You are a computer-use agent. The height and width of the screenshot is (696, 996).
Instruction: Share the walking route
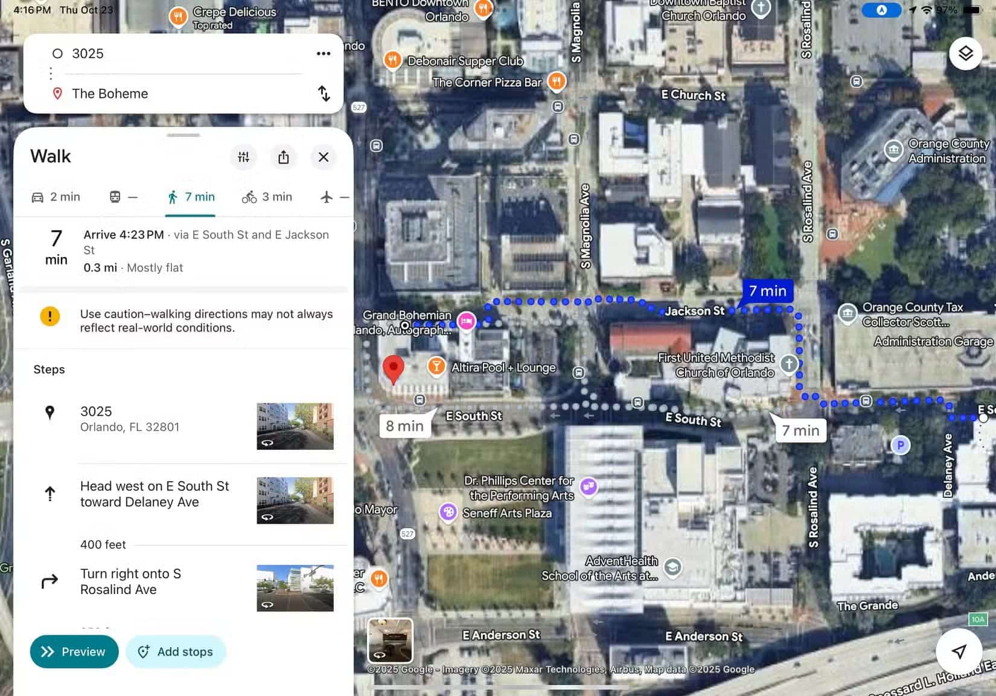[x=284, y=157]
